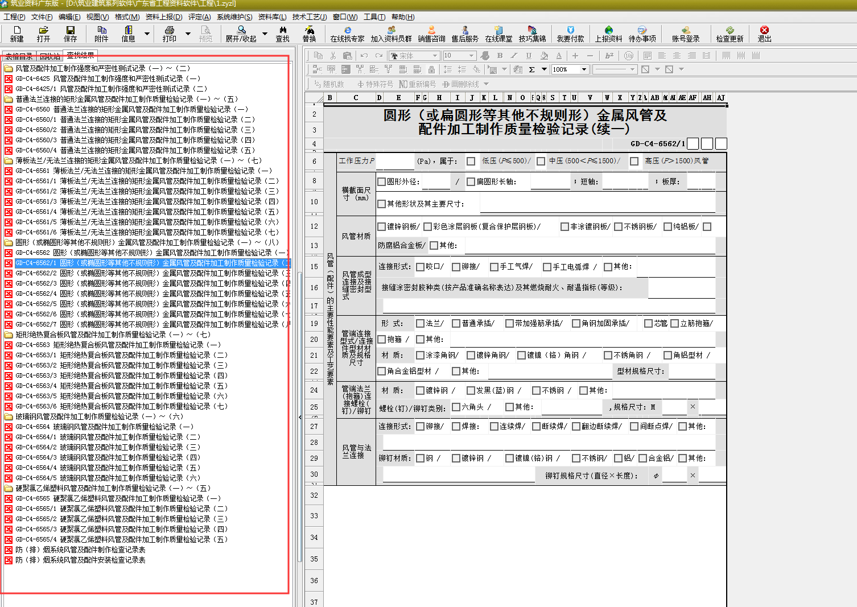
Task: Open the 工程(P) menu
Action: (x=14, y=17)
